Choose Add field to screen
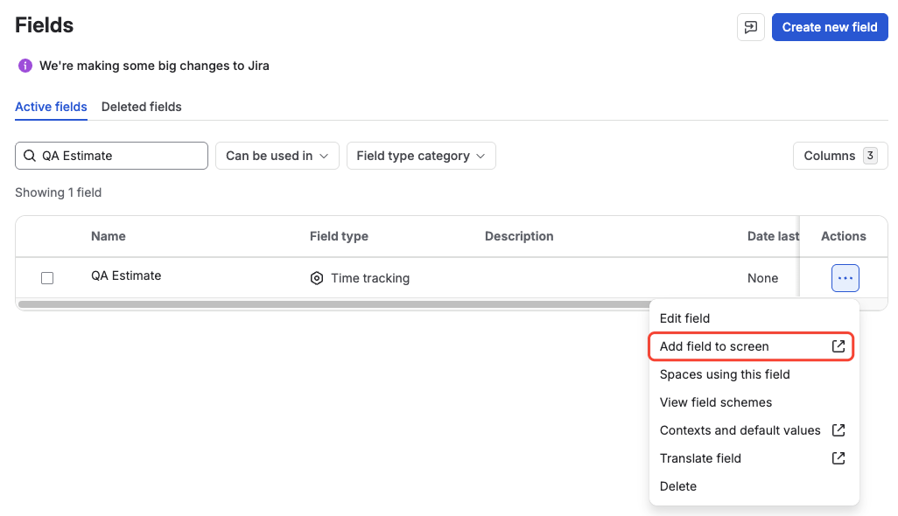The height and width of the screenshot is (516, 898). [x=751, y=346]
